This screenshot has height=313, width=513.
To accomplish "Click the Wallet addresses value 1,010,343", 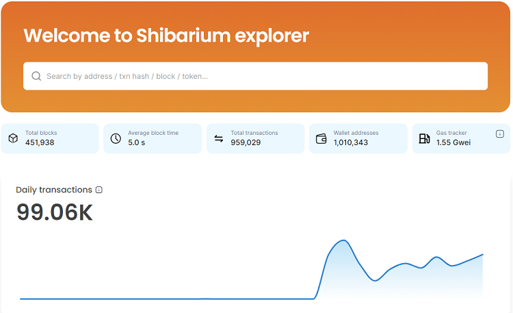I will click(x=351, y=142).
